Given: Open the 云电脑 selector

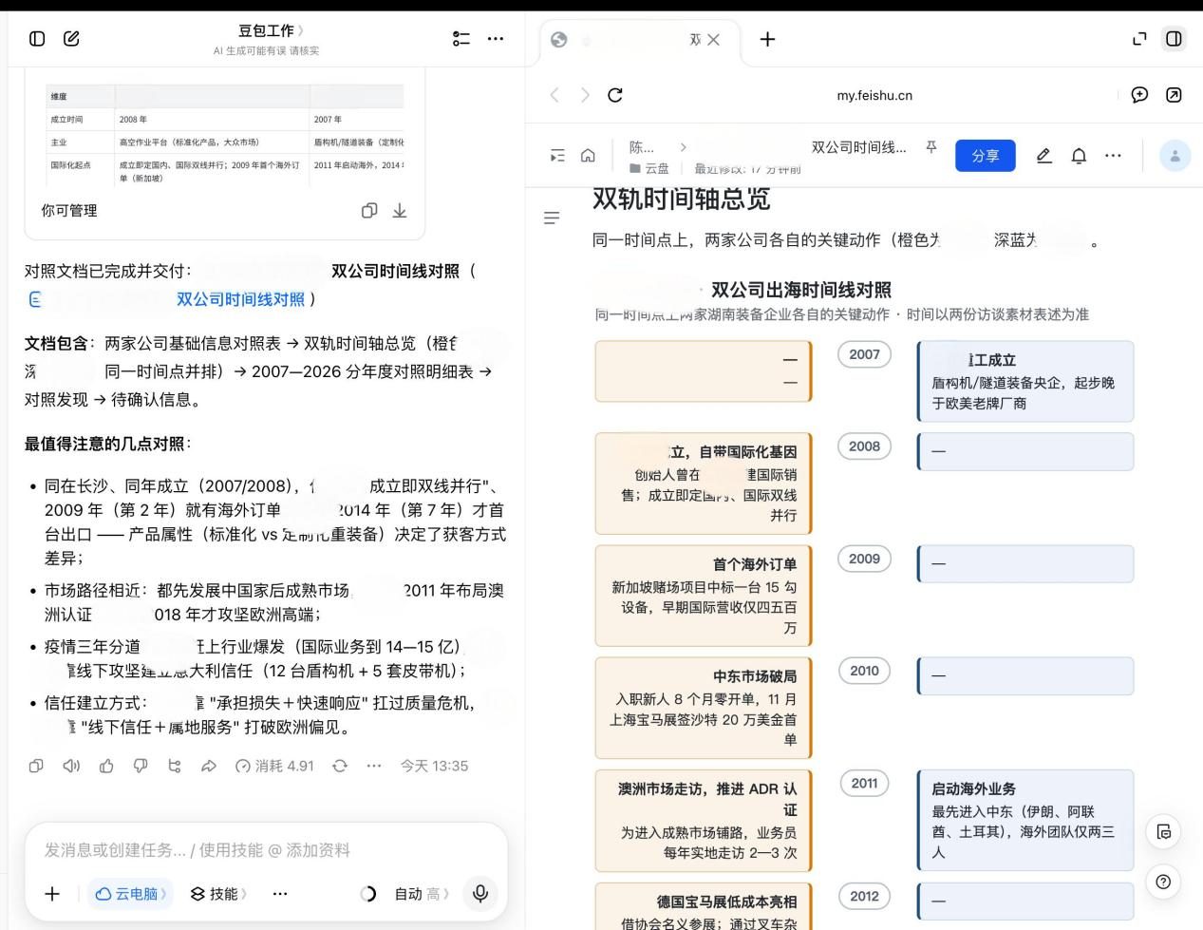Looking at the screenshot, I should [x=131, y=894].
